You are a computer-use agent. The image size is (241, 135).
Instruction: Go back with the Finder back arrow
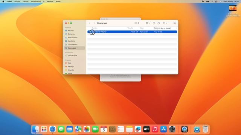tap(90, 23)
